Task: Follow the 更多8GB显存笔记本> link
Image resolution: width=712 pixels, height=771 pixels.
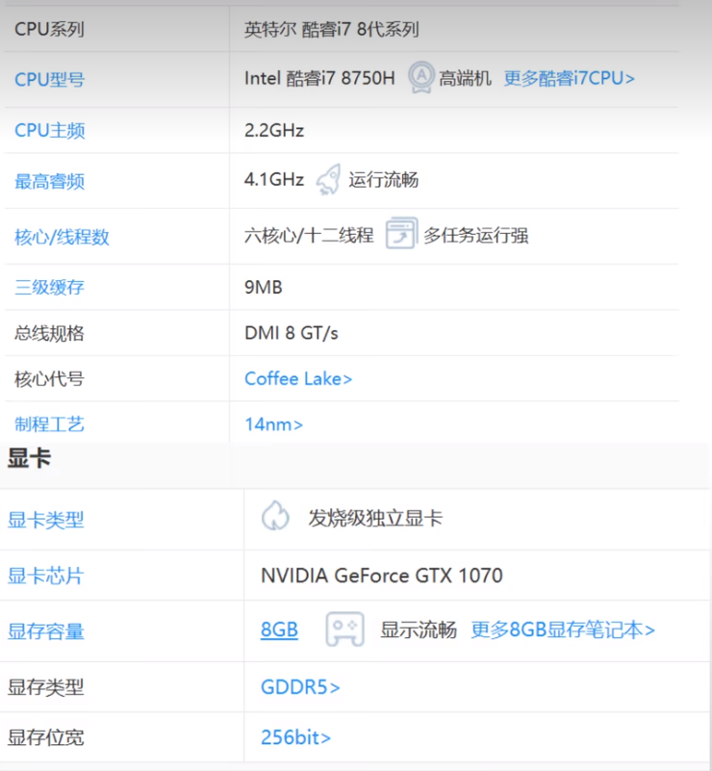Action: pos(563,630)
